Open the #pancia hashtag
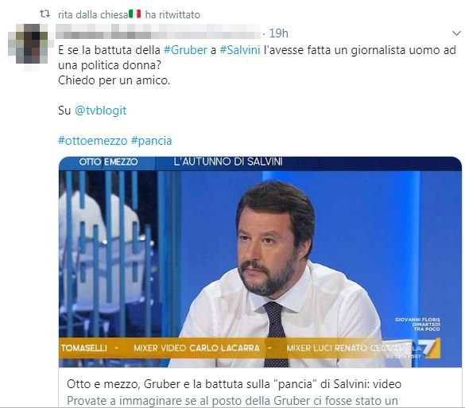Viewport: 465px width, 408px height. 151,141
